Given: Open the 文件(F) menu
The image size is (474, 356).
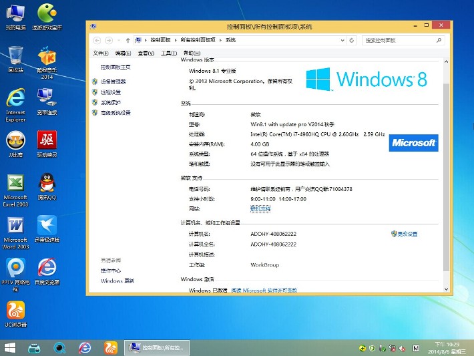Looking at the screenshot, I should [x=101, y=53].
